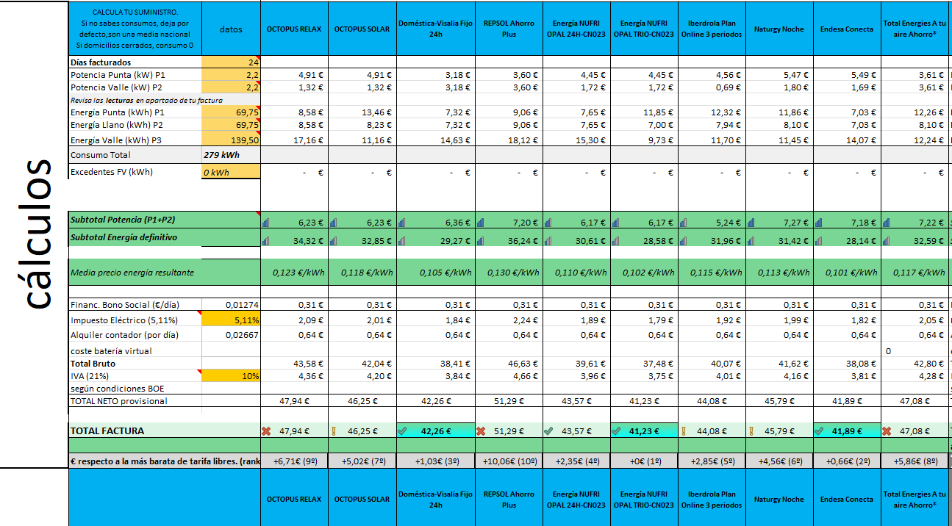Click the green check icon beside 41,89 € total

pyautogui.click(x=819, y=431)
